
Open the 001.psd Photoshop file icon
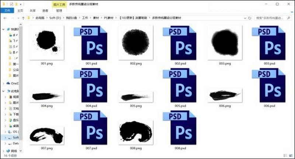[x=90, y=43]
